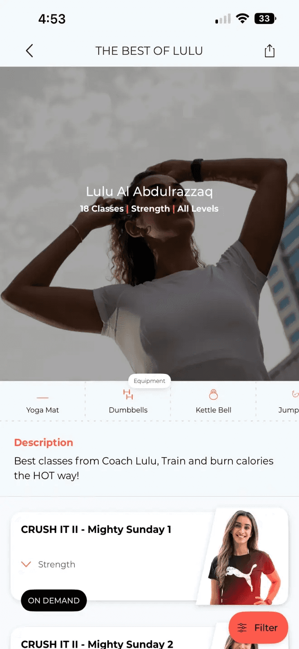The image size is (299, 649).
Task: Check the Wi-Fi status icon
Action: (243, 19)
